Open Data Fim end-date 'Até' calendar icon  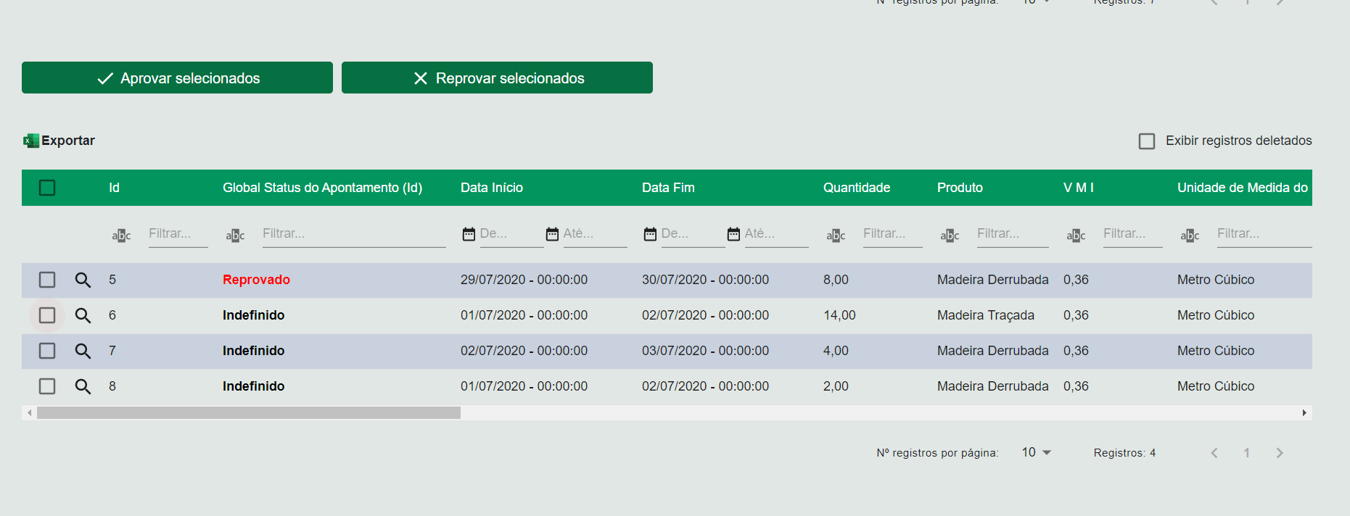pyautogui.click(x=733, y=233)
